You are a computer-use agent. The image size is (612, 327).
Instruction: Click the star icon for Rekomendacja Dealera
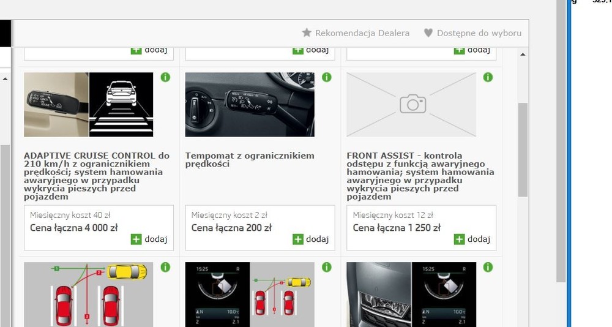(307, 32)
